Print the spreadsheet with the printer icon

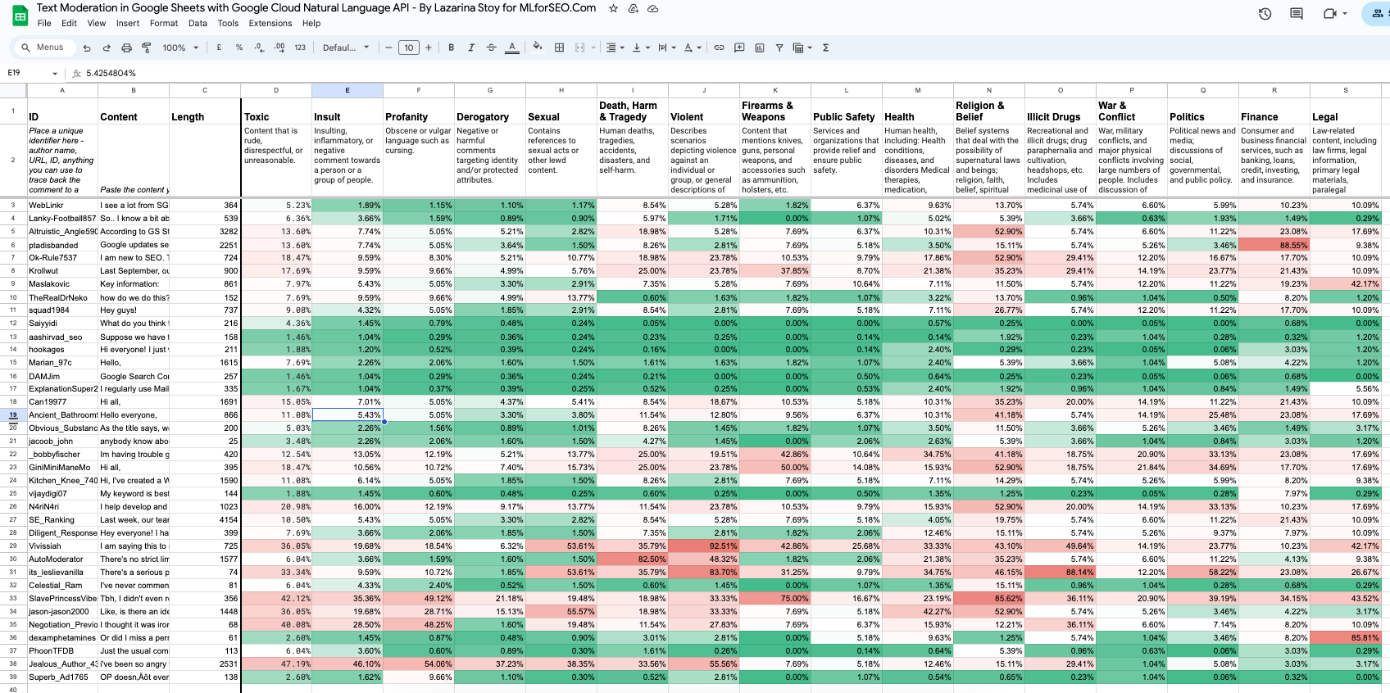coord(127,48)
